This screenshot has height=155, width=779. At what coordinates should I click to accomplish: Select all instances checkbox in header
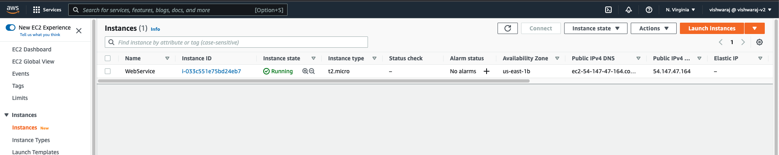pos(108,58)
